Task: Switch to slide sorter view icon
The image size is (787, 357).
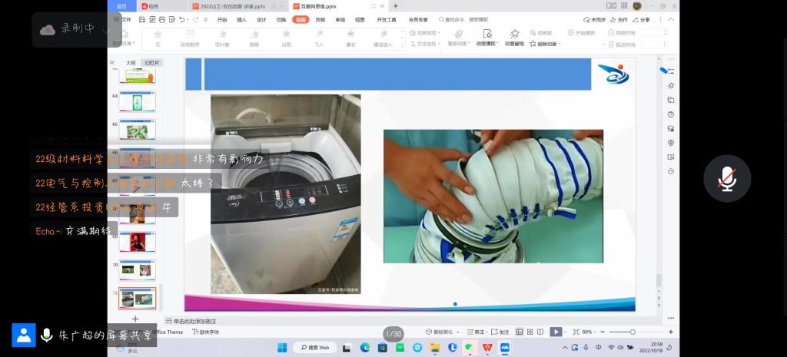Action: tap(530, 332)
